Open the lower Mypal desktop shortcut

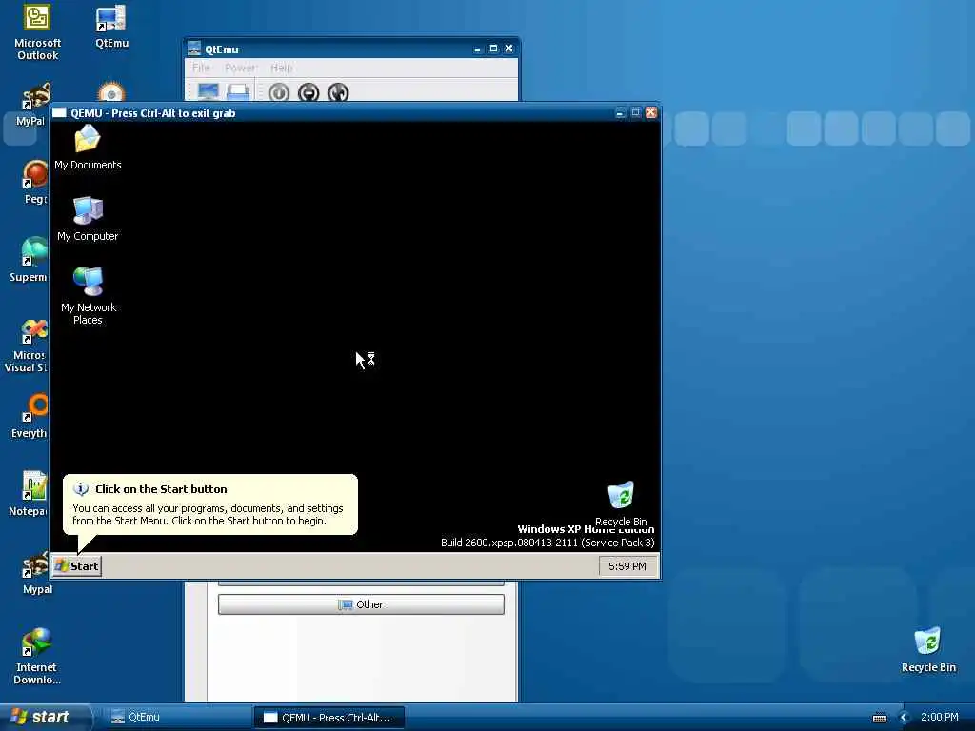click(36, 572)
